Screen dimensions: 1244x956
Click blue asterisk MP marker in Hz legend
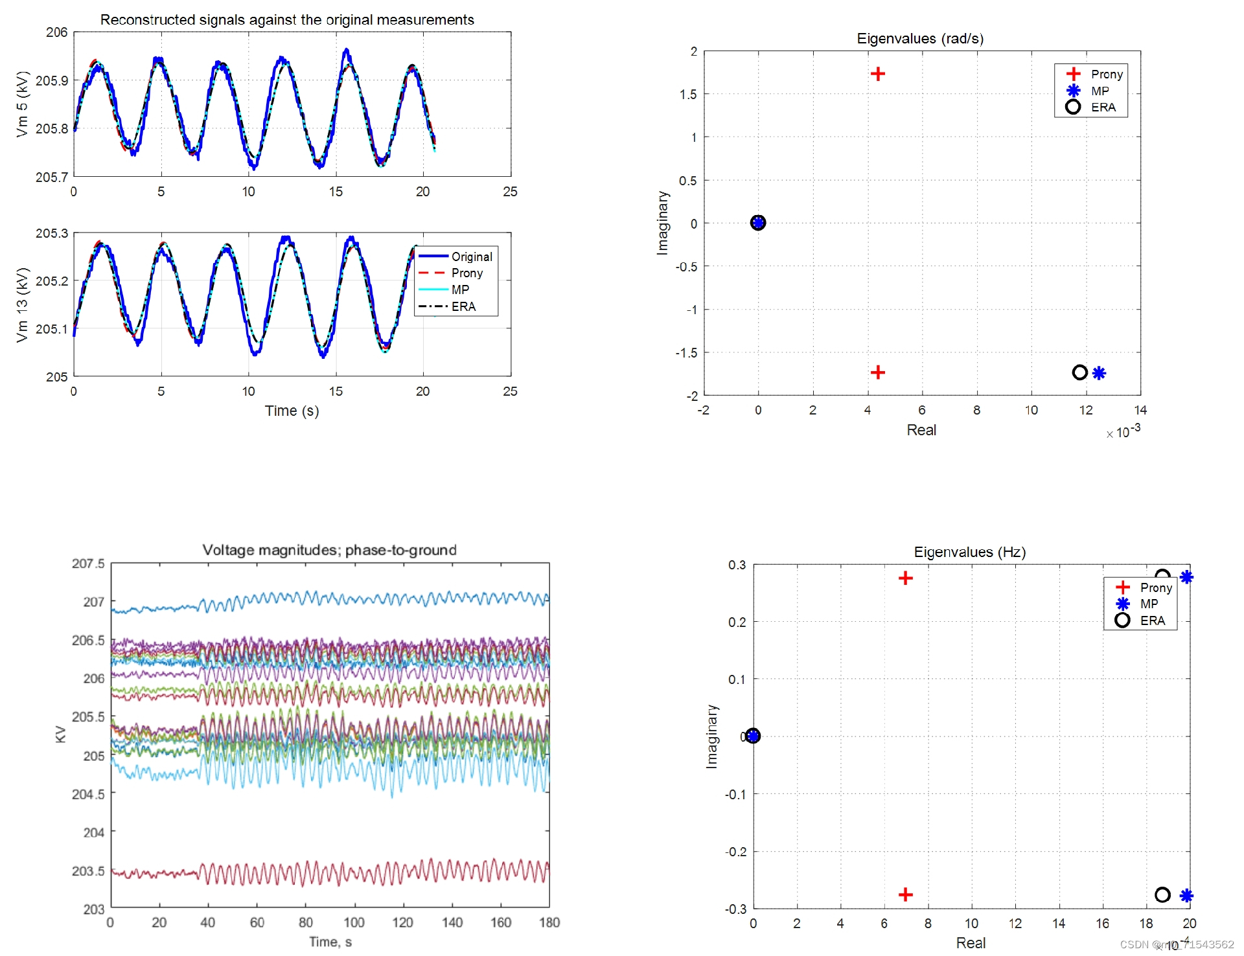(1123, 604)
